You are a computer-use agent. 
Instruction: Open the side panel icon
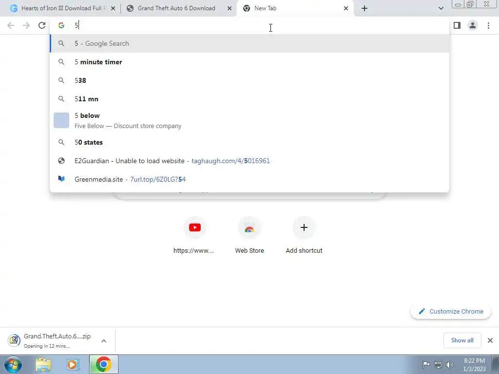[457, 25]
